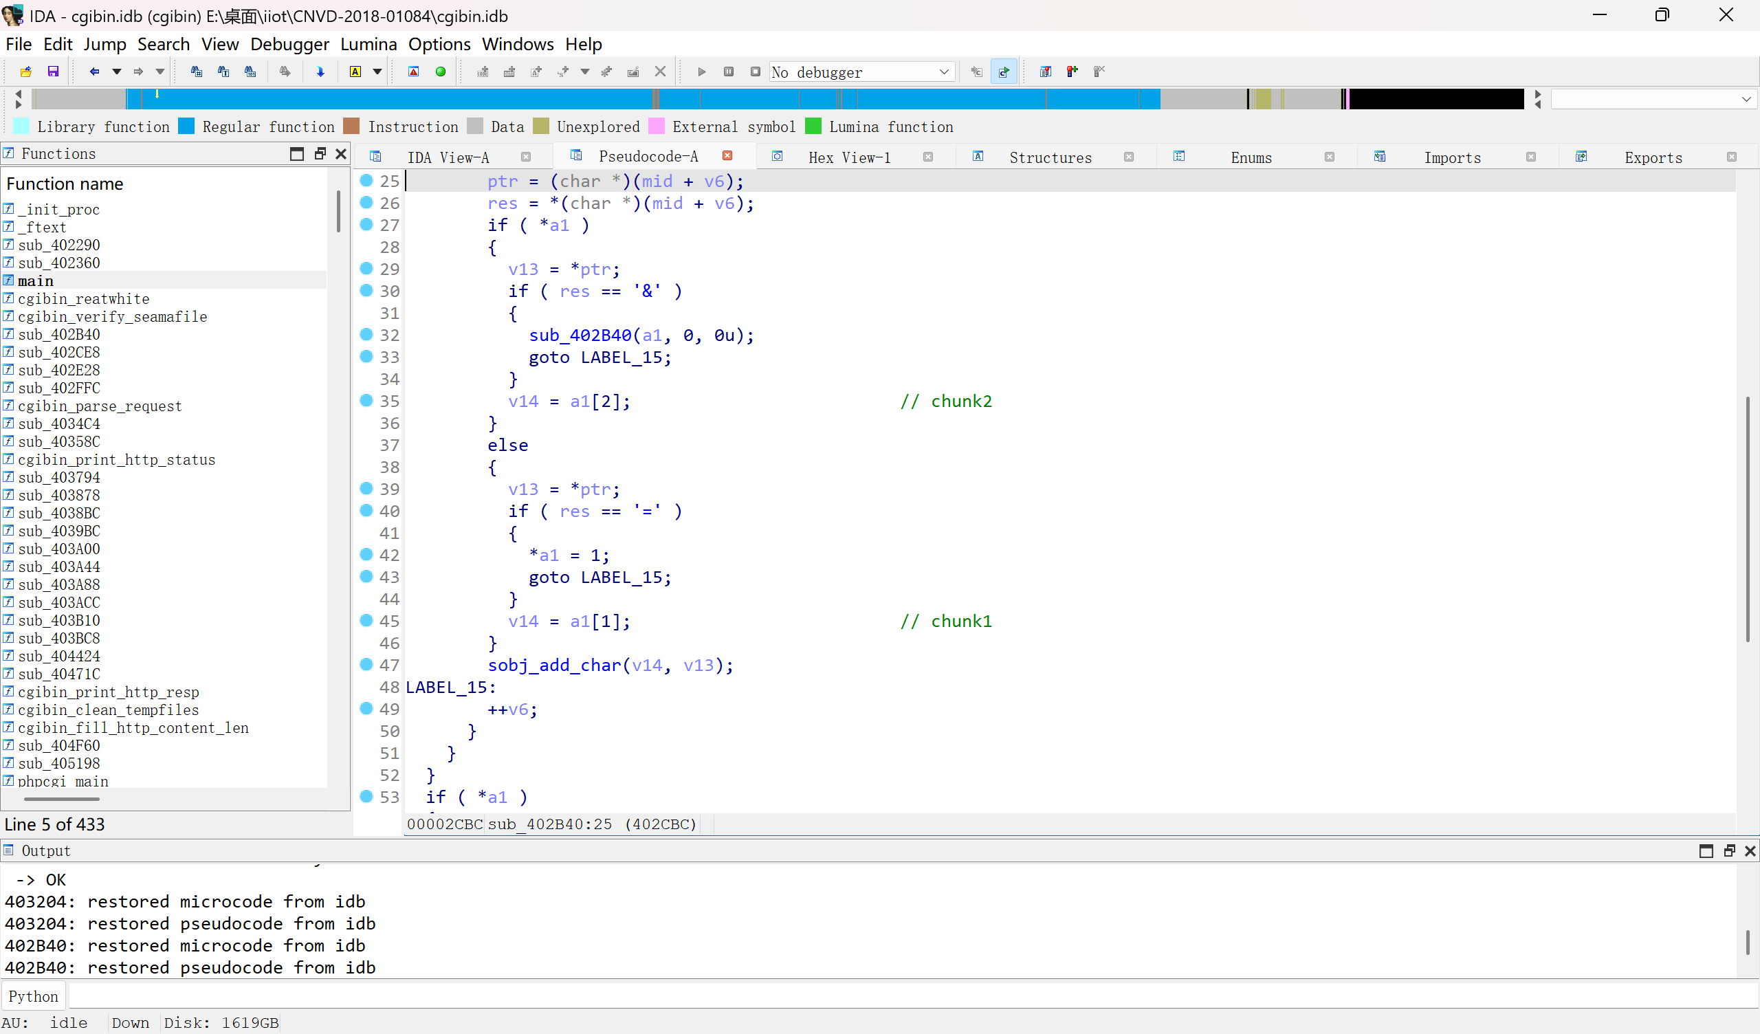1760x1034 pixels.
Task: Terminate process with the stop icon
Action: (x=755, y=71)
